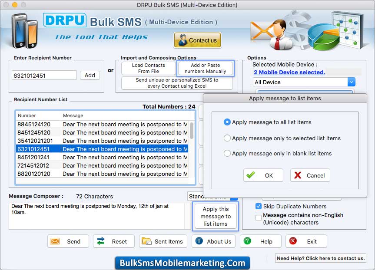Click Send unique or personalized SMS using Excel
This screenshot has width=375, height=270.
tap(177, 83)
